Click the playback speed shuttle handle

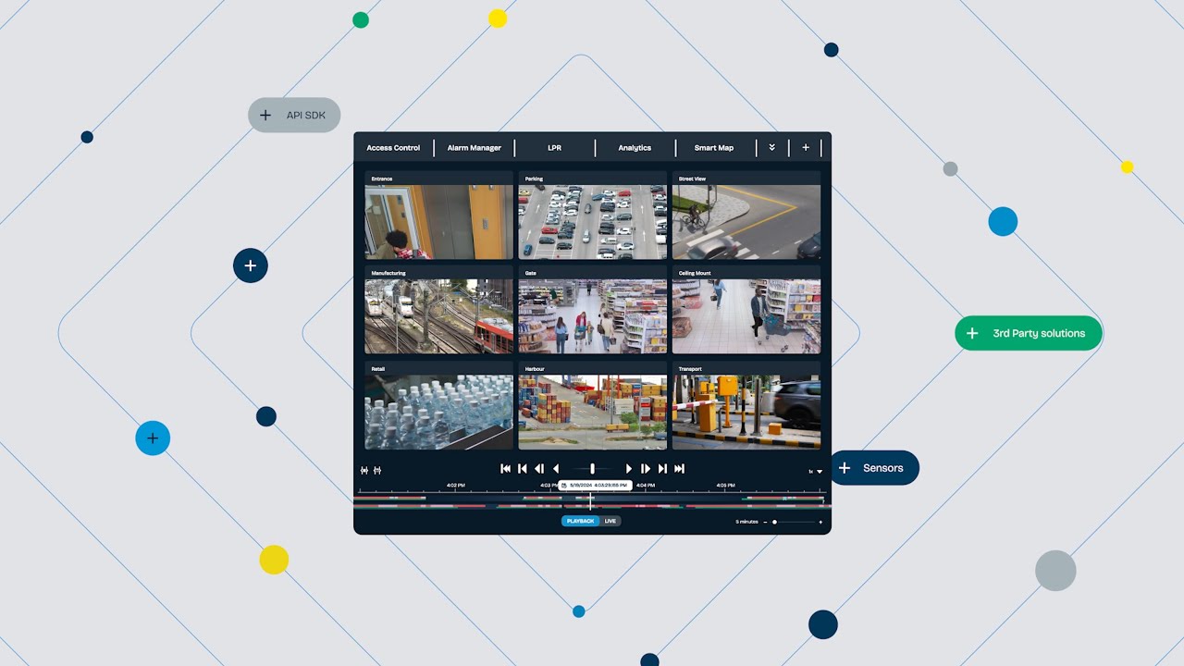[592, 469]
